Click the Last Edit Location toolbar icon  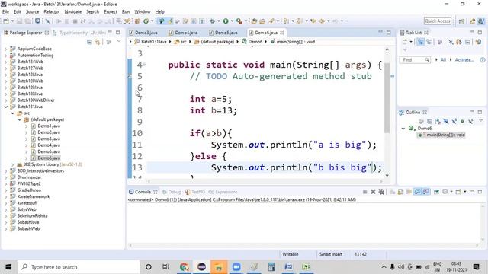click(313, 21)
